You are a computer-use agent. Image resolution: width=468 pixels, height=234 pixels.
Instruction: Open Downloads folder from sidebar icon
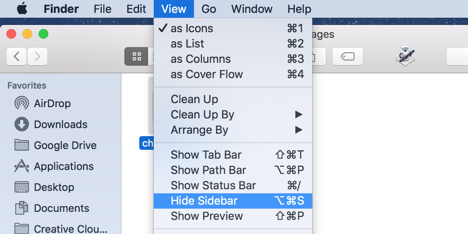click(x=22, y=124)
